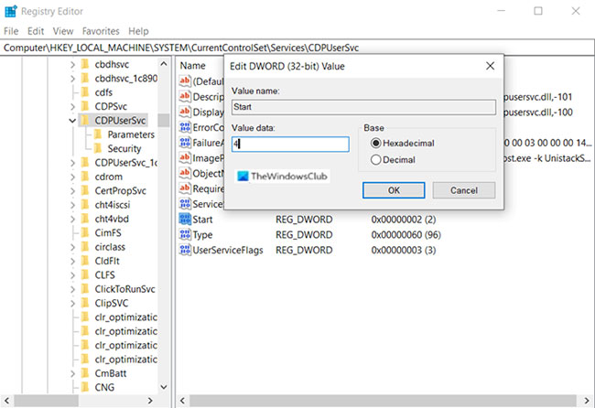Viewport: 595px width, 408px height.
Task: Click the Value data input field
Action: click(290, 145)
